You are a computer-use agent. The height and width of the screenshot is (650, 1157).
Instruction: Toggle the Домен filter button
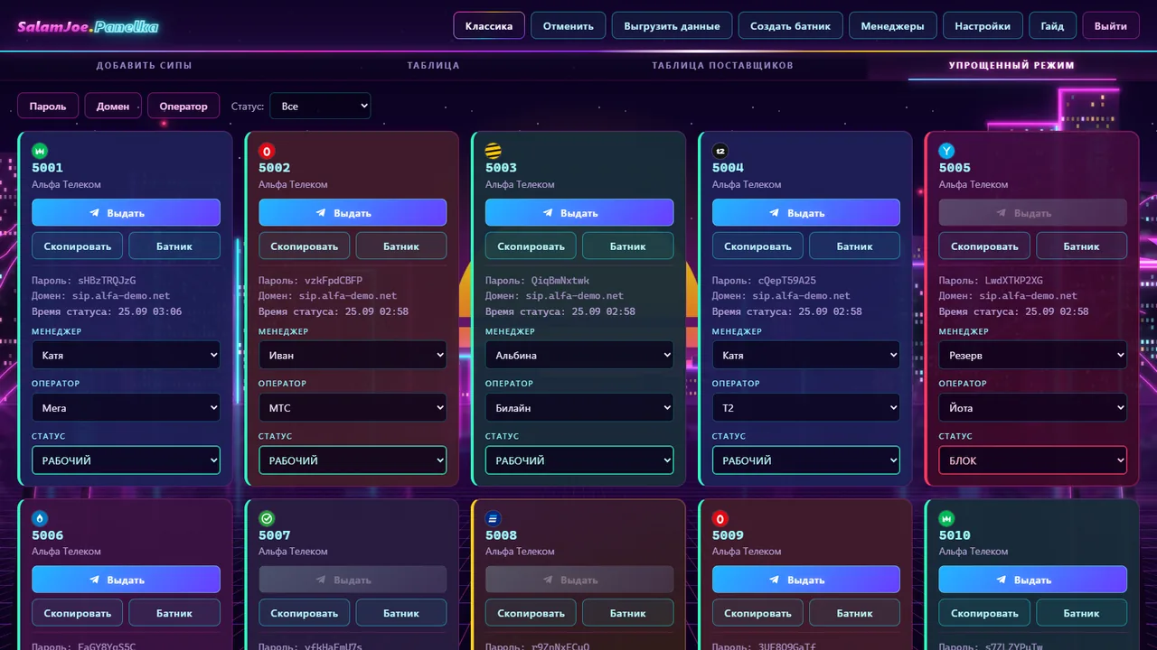click(x=113, y=106)
